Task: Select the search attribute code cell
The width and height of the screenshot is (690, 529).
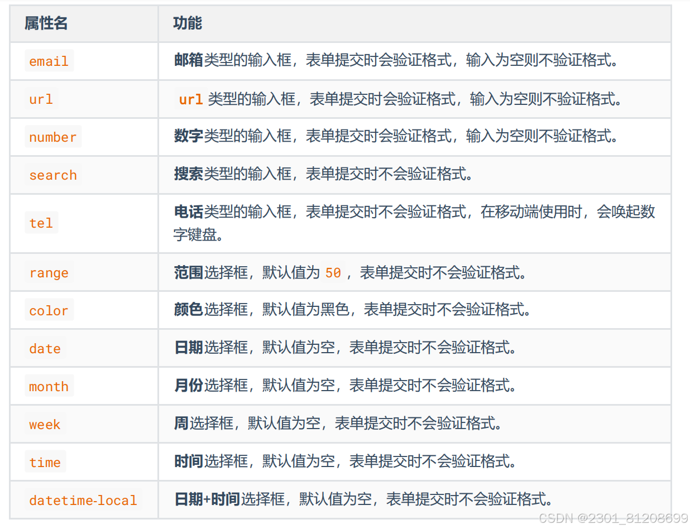Action: 53,175
